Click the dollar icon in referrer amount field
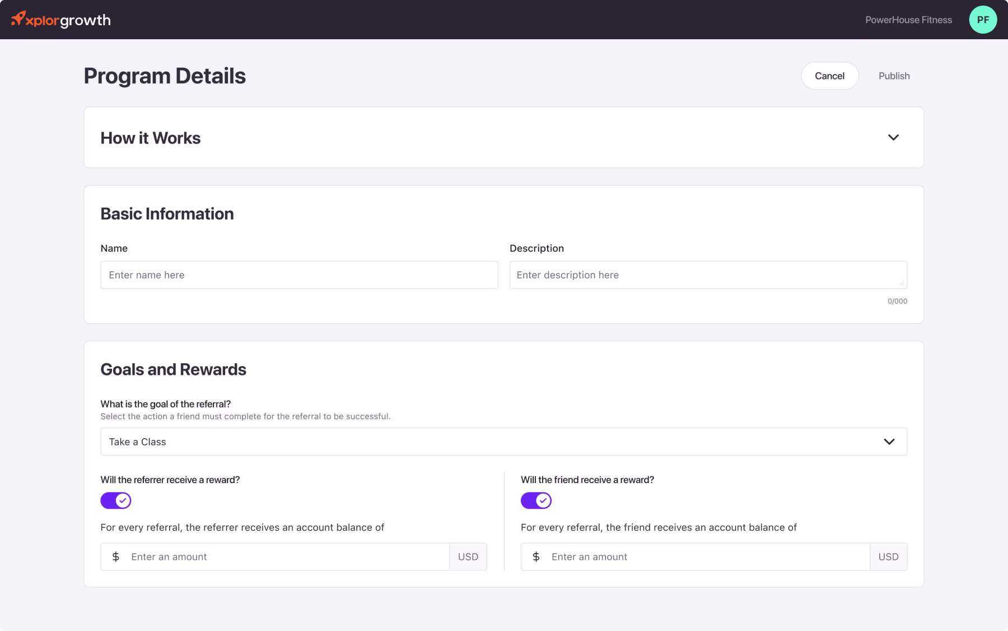The image size is (1008, 631). (x=116, y=556)
